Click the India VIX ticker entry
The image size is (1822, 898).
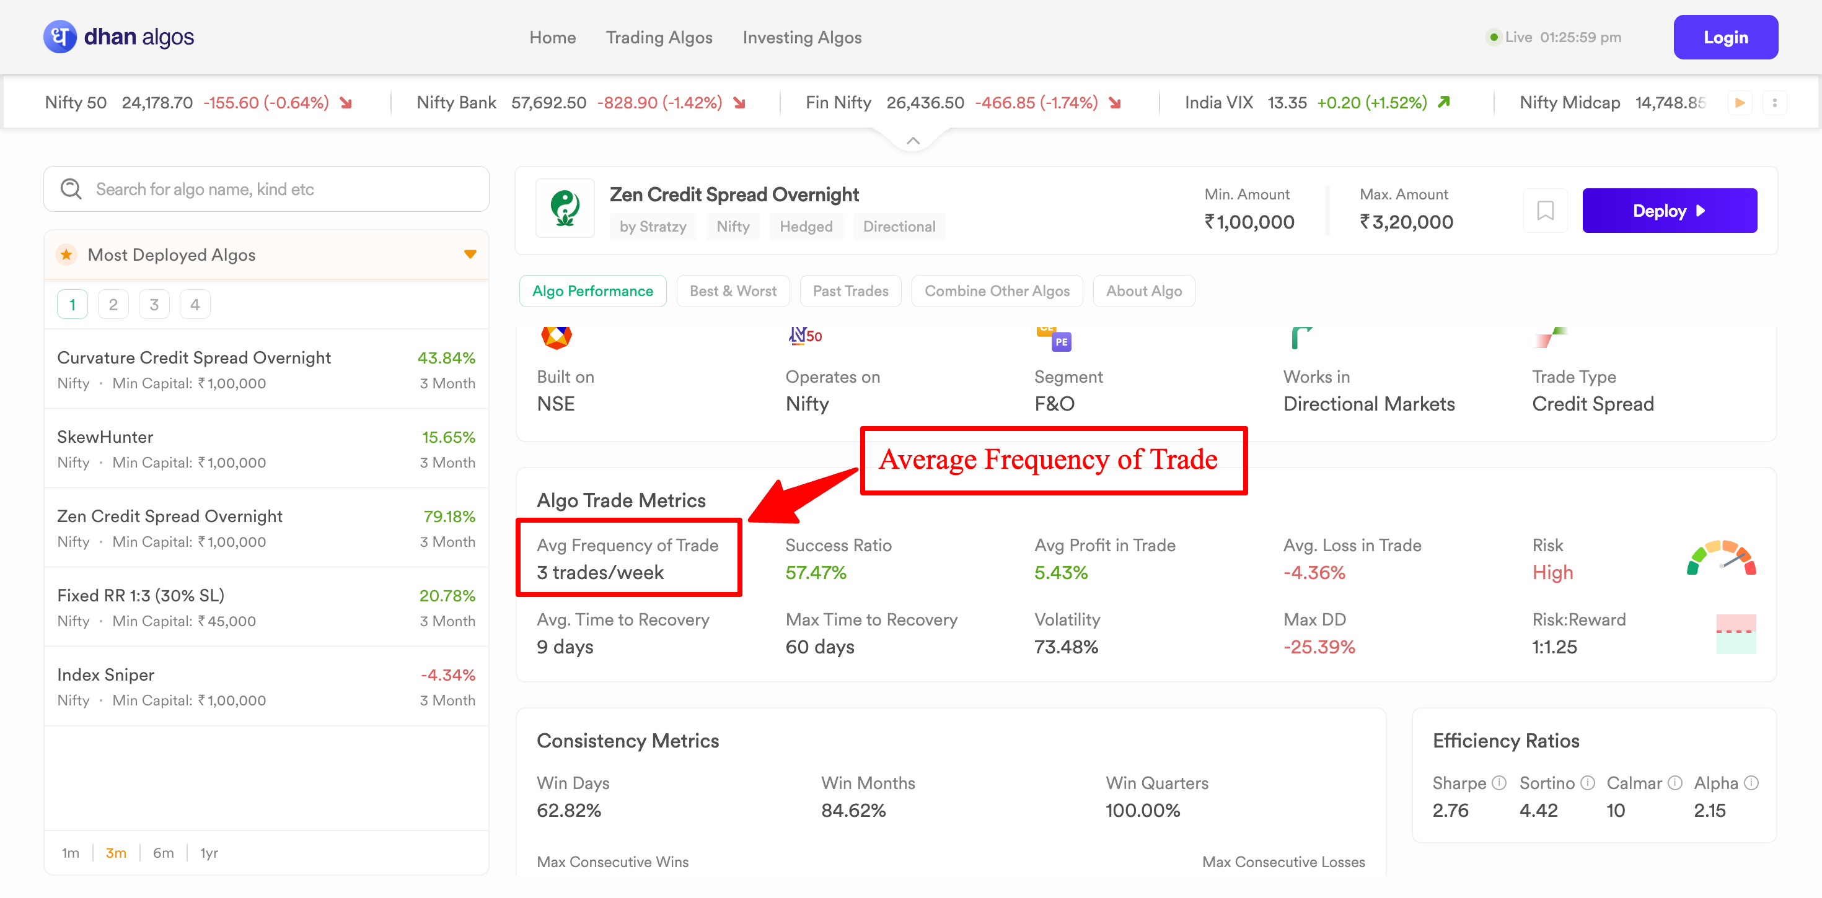1318,103
